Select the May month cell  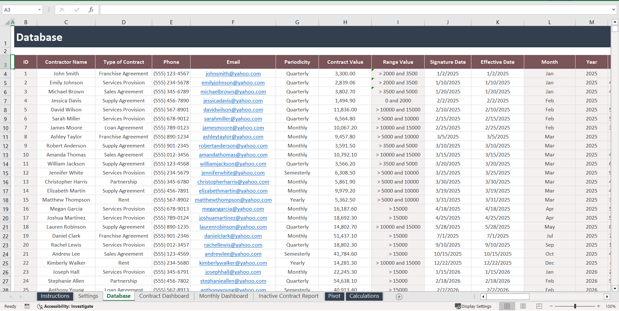[550, 227]
